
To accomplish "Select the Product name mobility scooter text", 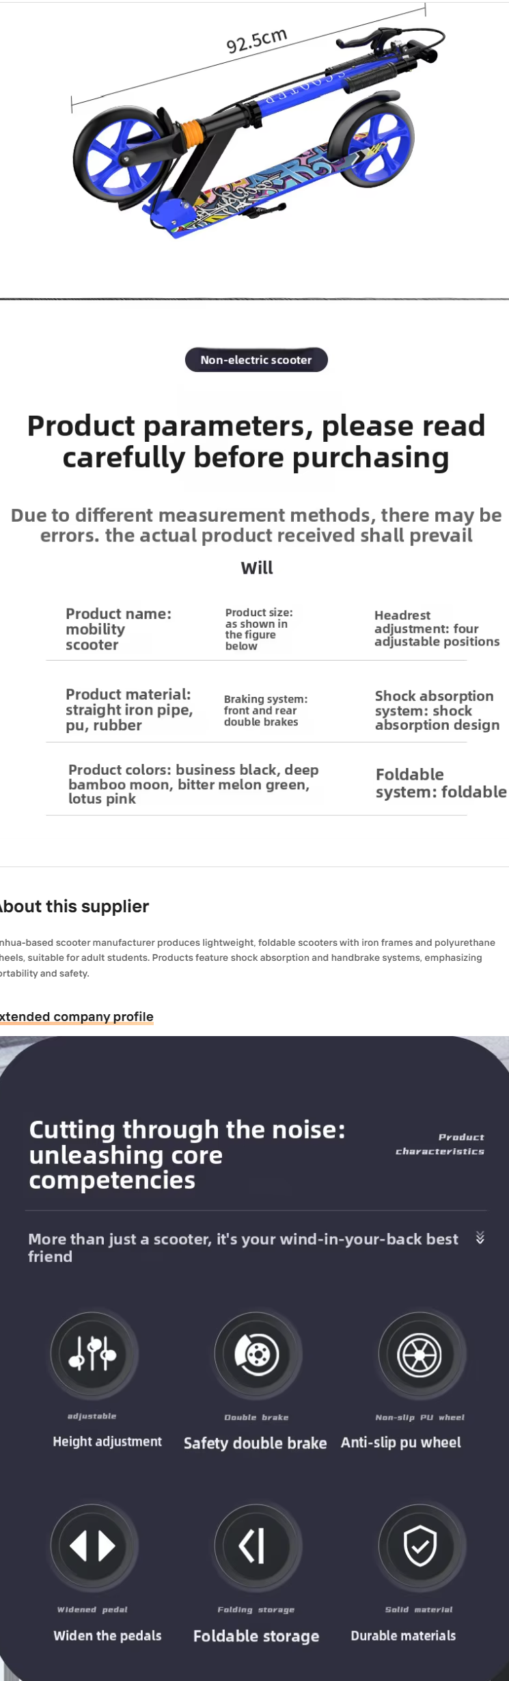I will click(x=119, y=629).
